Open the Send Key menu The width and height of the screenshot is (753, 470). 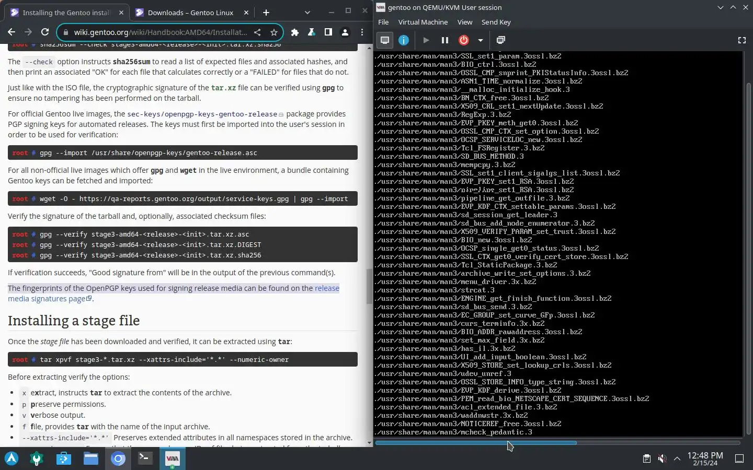click(496, 22)
